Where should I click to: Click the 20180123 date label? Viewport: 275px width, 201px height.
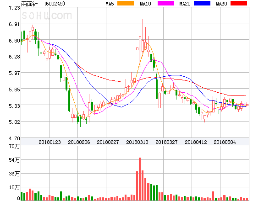[49, 142]
